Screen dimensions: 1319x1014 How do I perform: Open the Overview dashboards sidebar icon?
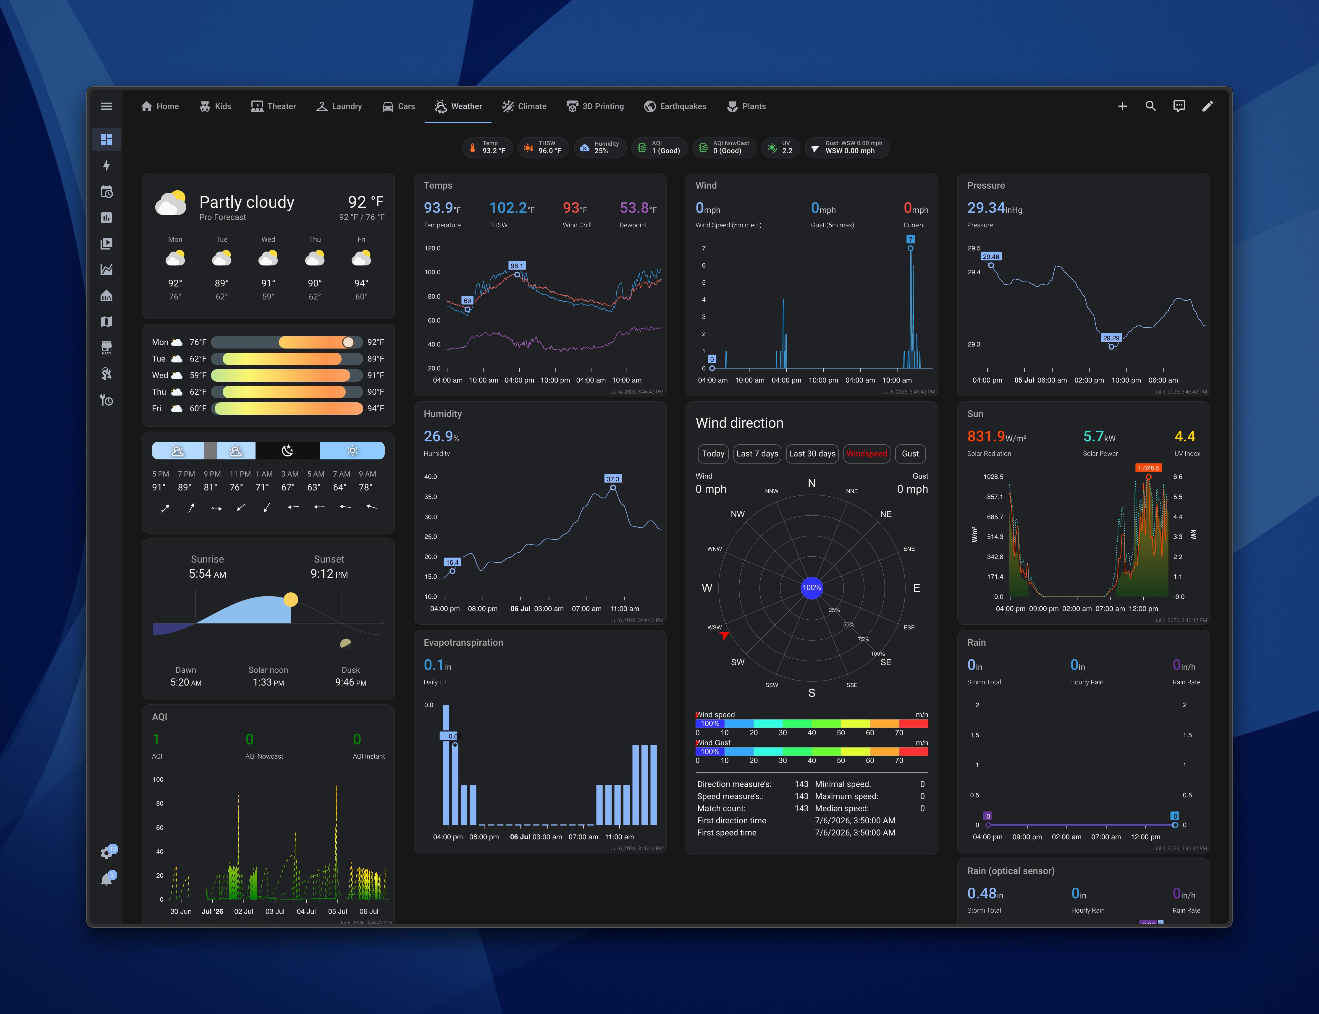106,140
